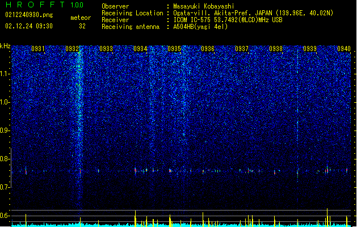The image size is (357, 227).
Task: Click the Receiving Location value text
Action: pos(253,13)
